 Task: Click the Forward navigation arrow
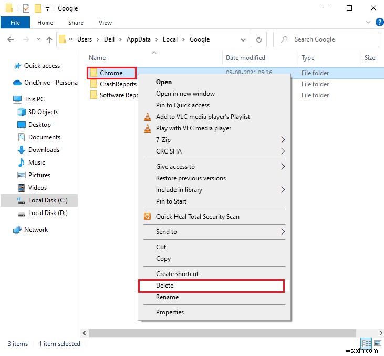point(26,39)
